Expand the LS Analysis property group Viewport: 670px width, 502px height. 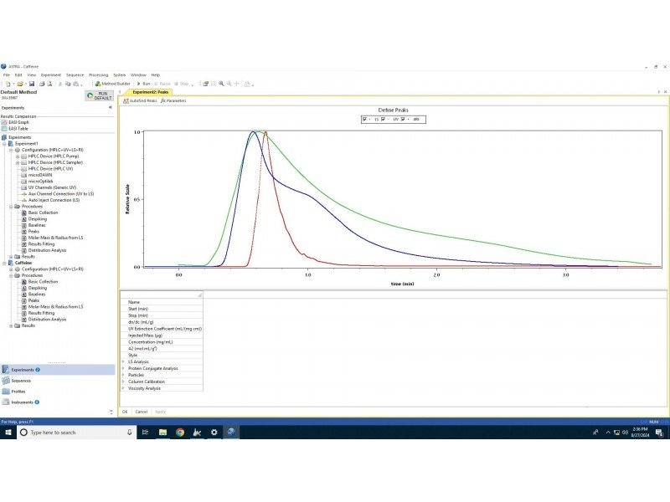pyautogui.click(x=123, y=362)
